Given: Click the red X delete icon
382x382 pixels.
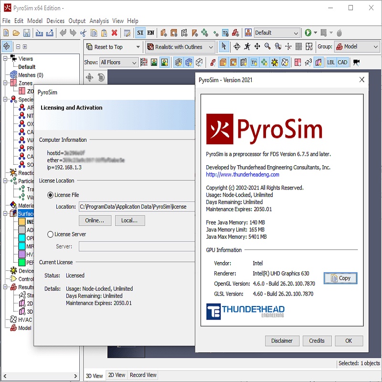Looking at the screenshot, I should click(x=115, y=33).
